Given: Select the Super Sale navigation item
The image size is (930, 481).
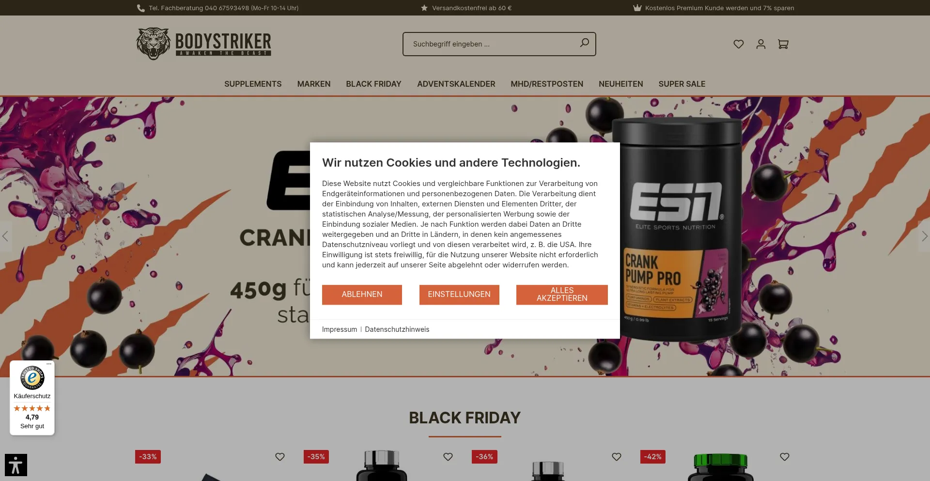Looking at the screenshot, I should [x=682, y=84].
